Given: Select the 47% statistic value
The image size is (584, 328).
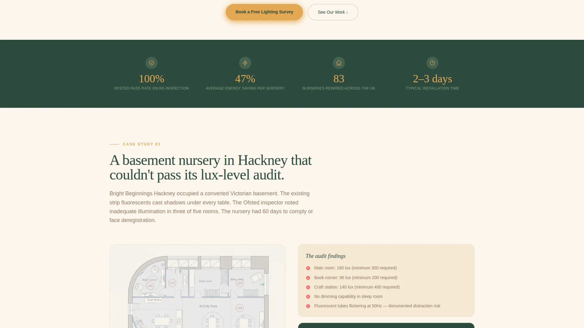Looking at the screenshot, I should pyautogui.click(x=245, y=79).
